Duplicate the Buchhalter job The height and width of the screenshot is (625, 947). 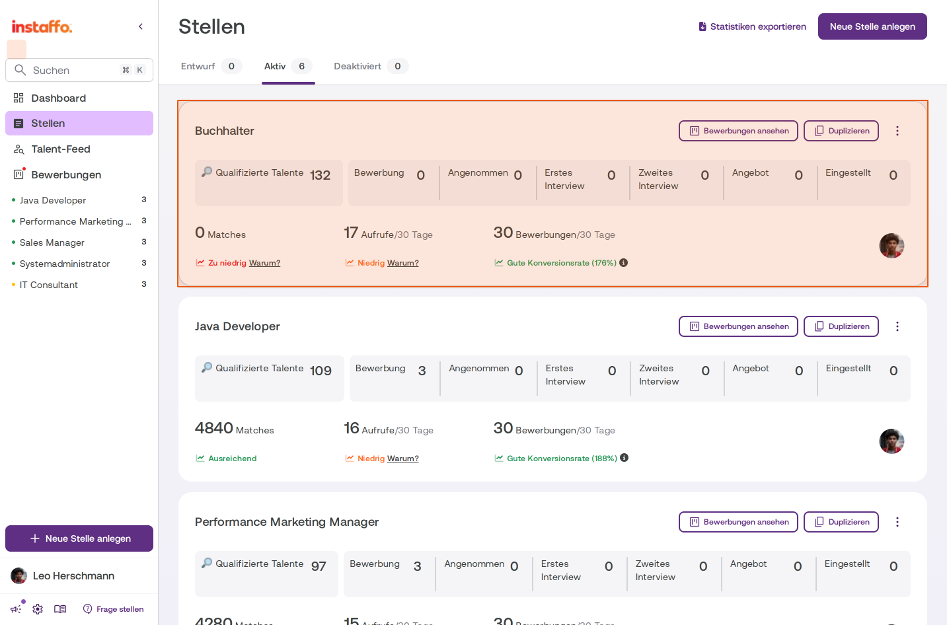[841, 131]
